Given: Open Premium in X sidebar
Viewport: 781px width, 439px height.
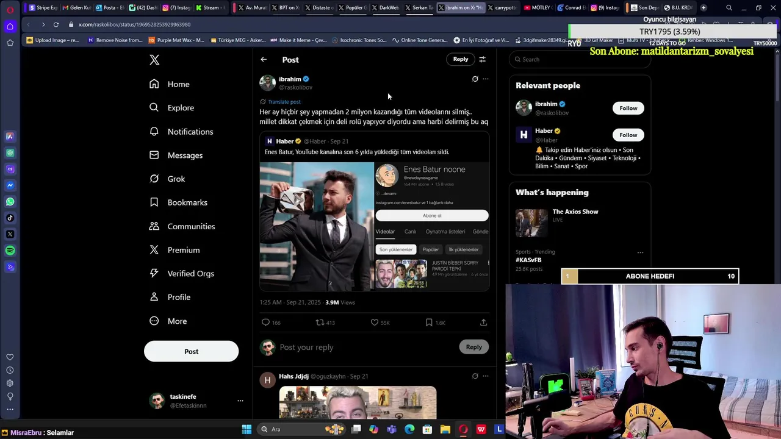Looking at the screenshot, I should [175, 250].
